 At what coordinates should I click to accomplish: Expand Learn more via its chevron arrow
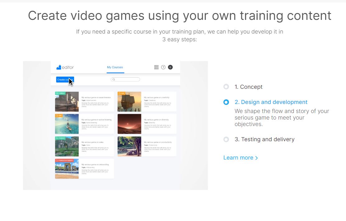click(x=256, y=158)
